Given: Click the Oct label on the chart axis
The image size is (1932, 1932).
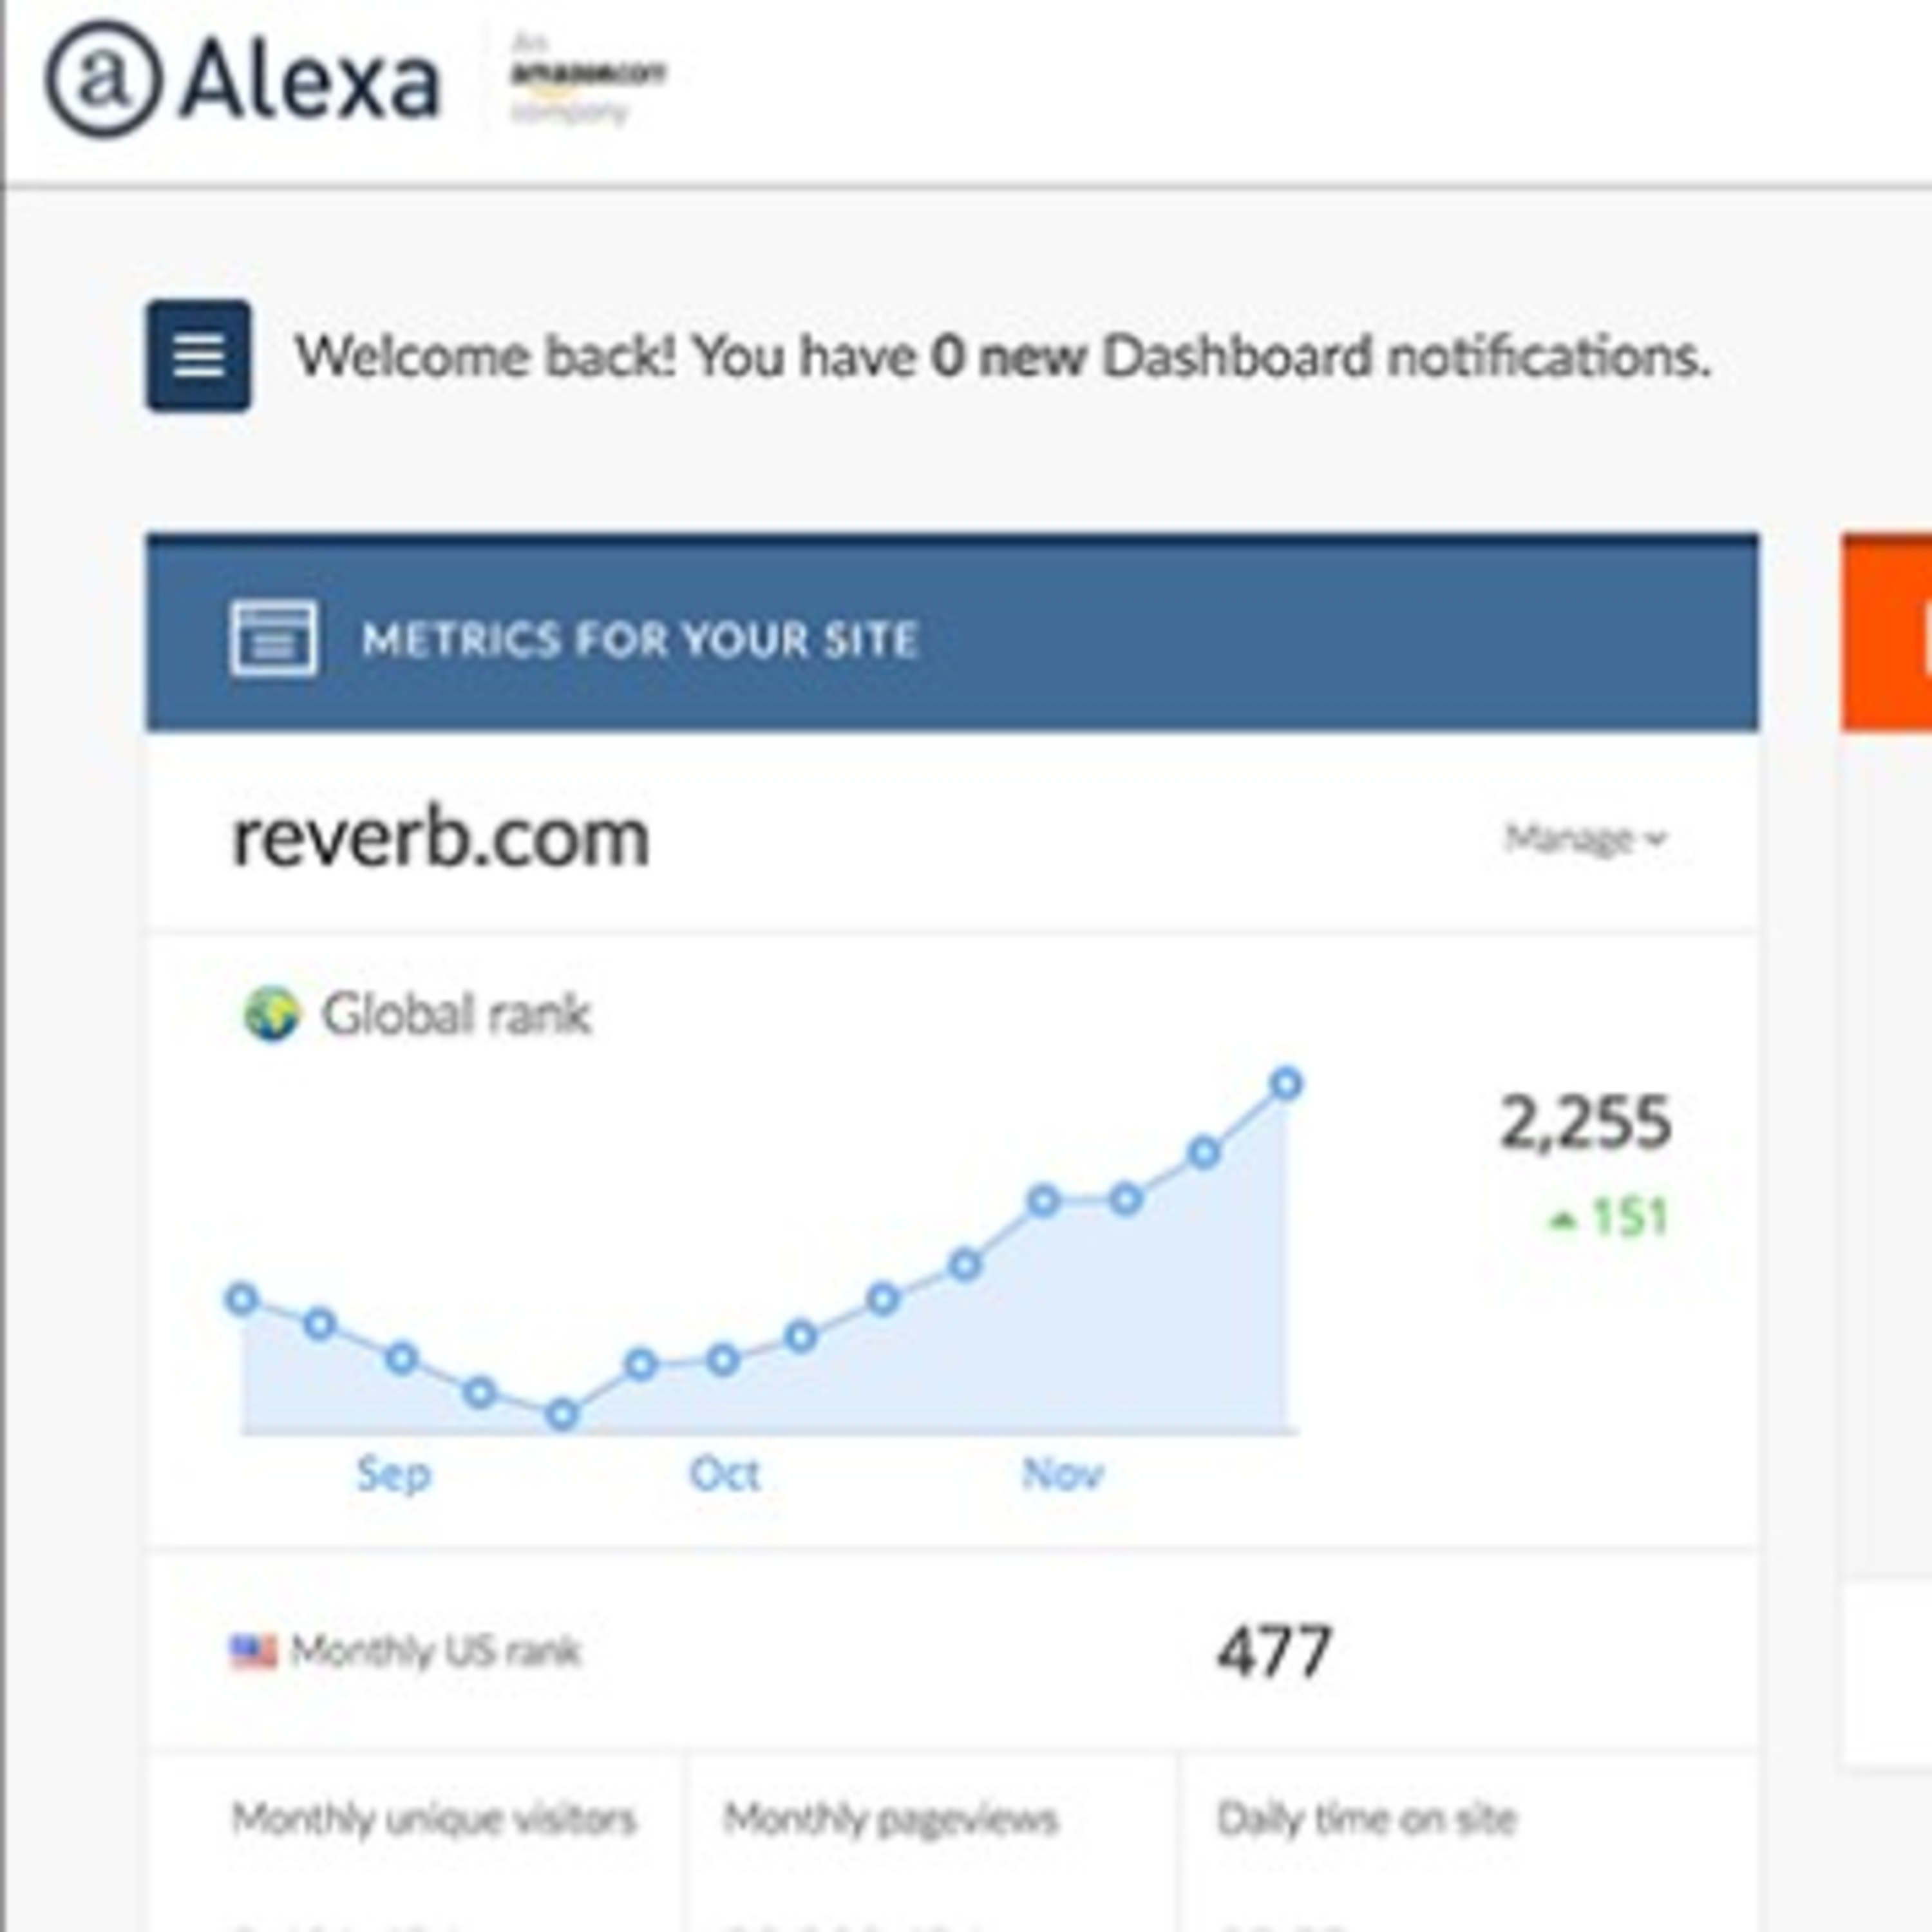Looking at the screenshot, I should click(724, 1474).
